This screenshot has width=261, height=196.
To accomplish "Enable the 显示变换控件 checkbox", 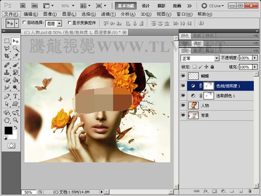I will (x=69, y=22).
